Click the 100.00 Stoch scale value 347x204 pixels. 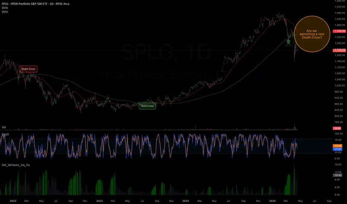click(x=338, y=134)
